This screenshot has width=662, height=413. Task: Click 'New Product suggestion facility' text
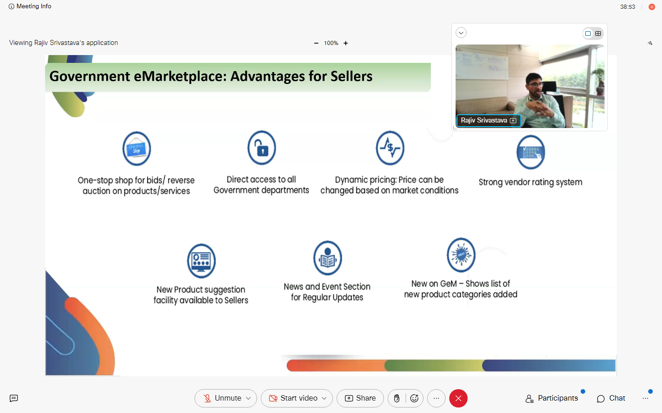(x=201, y=295)
